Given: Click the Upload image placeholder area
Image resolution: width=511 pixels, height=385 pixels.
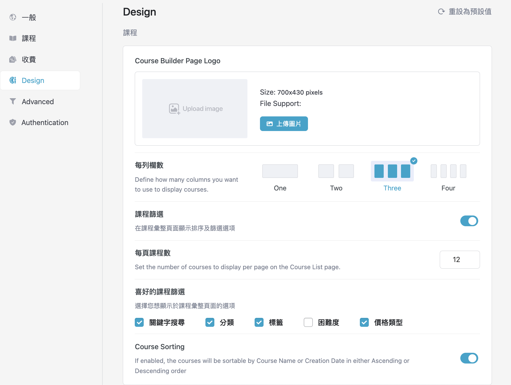Looking at the screenshot, I should tap(195, 109).
